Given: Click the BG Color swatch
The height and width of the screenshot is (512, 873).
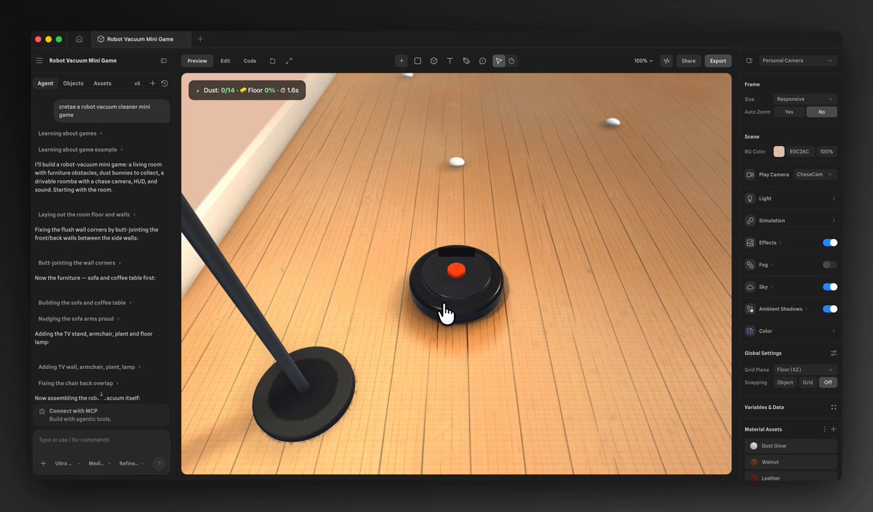Looking at the screenshot, I should (779, 152).
